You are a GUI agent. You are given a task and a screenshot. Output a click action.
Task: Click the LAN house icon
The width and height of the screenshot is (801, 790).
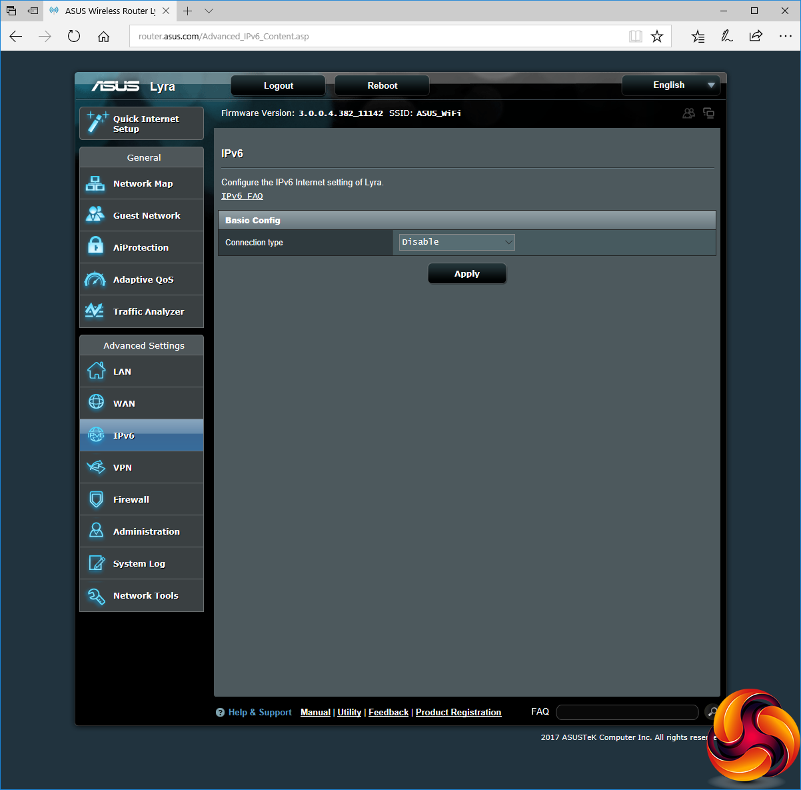coord(96,371)
